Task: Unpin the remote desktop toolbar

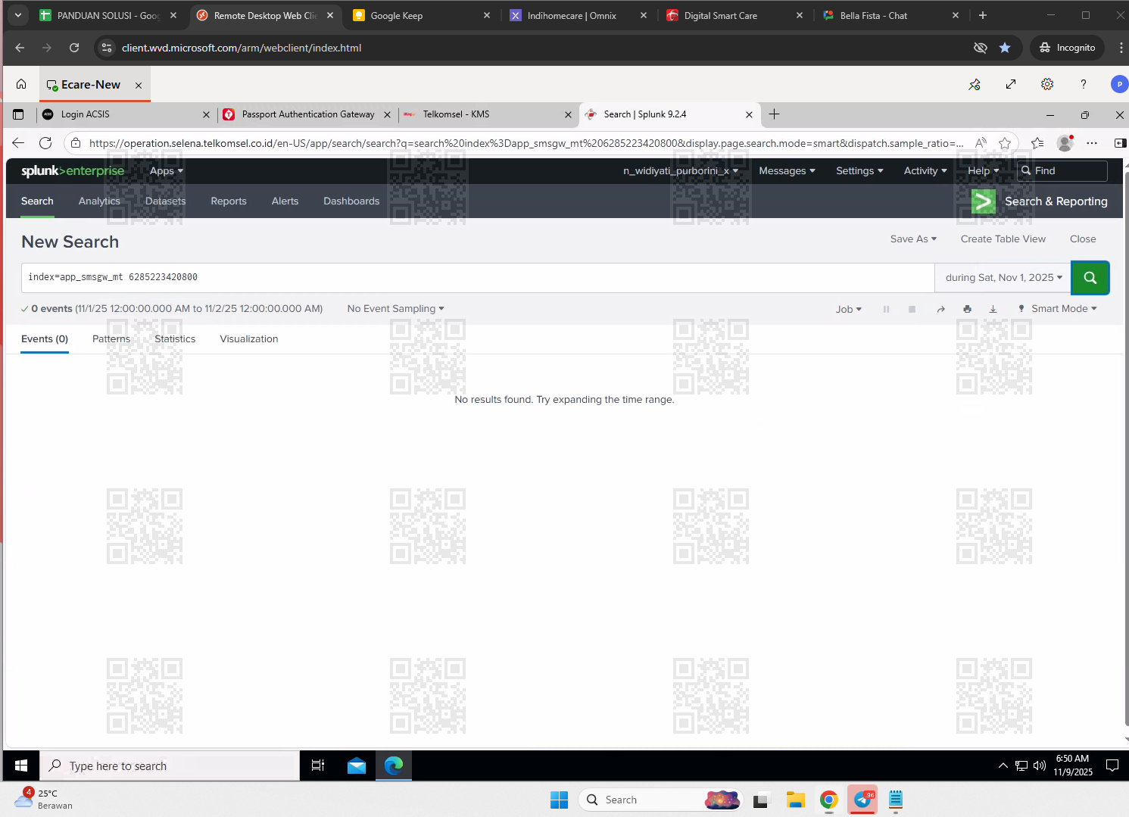Action: 975,84
